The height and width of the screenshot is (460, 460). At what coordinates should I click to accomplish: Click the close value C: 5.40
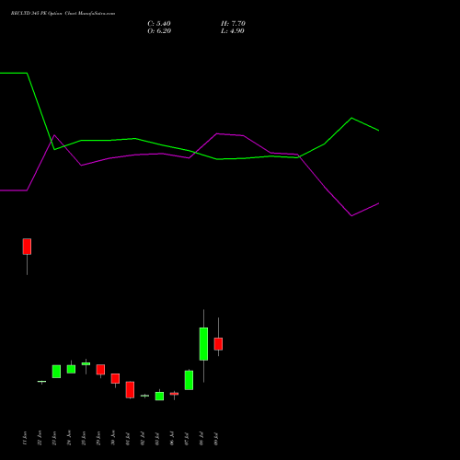159,24
